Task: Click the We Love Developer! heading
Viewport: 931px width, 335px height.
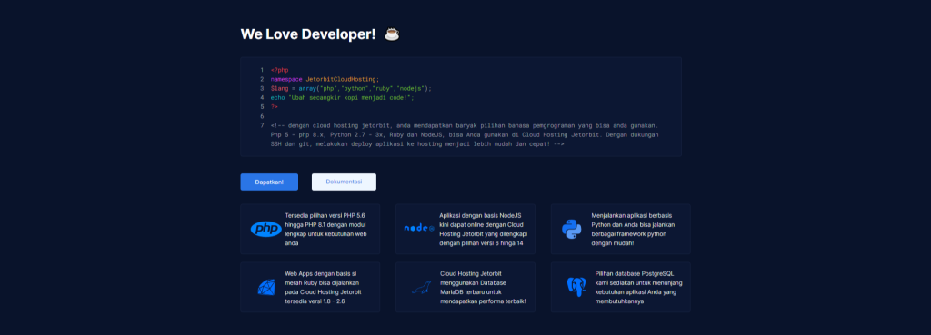Action: (x=308, y=34)
